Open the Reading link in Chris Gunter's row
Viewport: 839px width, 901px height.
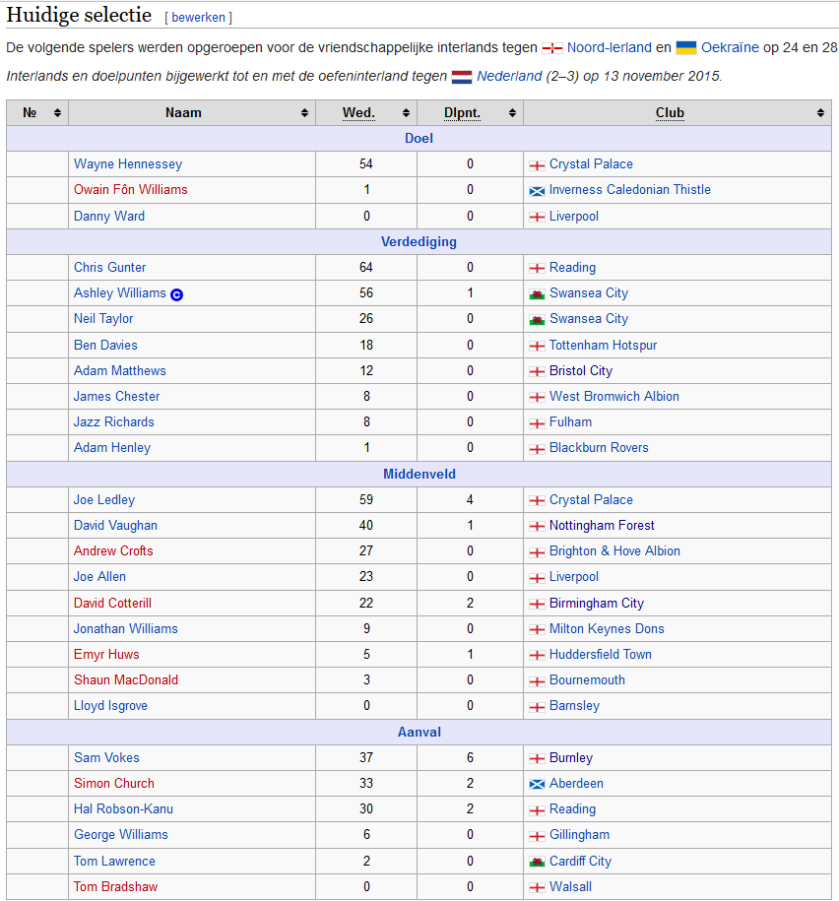point(572,268)
